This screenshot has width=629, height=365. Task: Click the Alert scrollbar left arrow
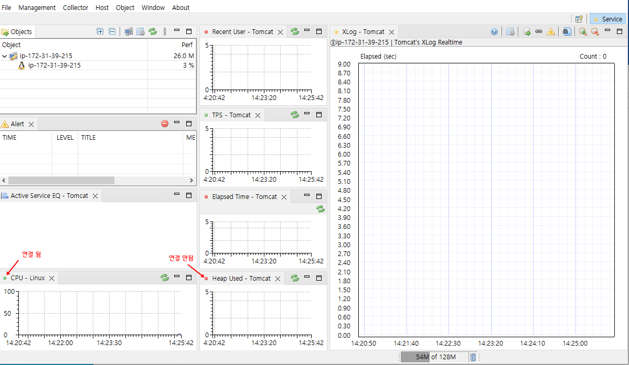4,181
